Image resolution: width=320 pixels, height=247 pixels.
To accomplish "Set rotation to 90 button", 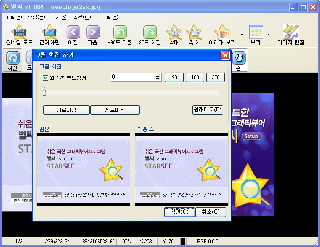I will tap(174, 77).
